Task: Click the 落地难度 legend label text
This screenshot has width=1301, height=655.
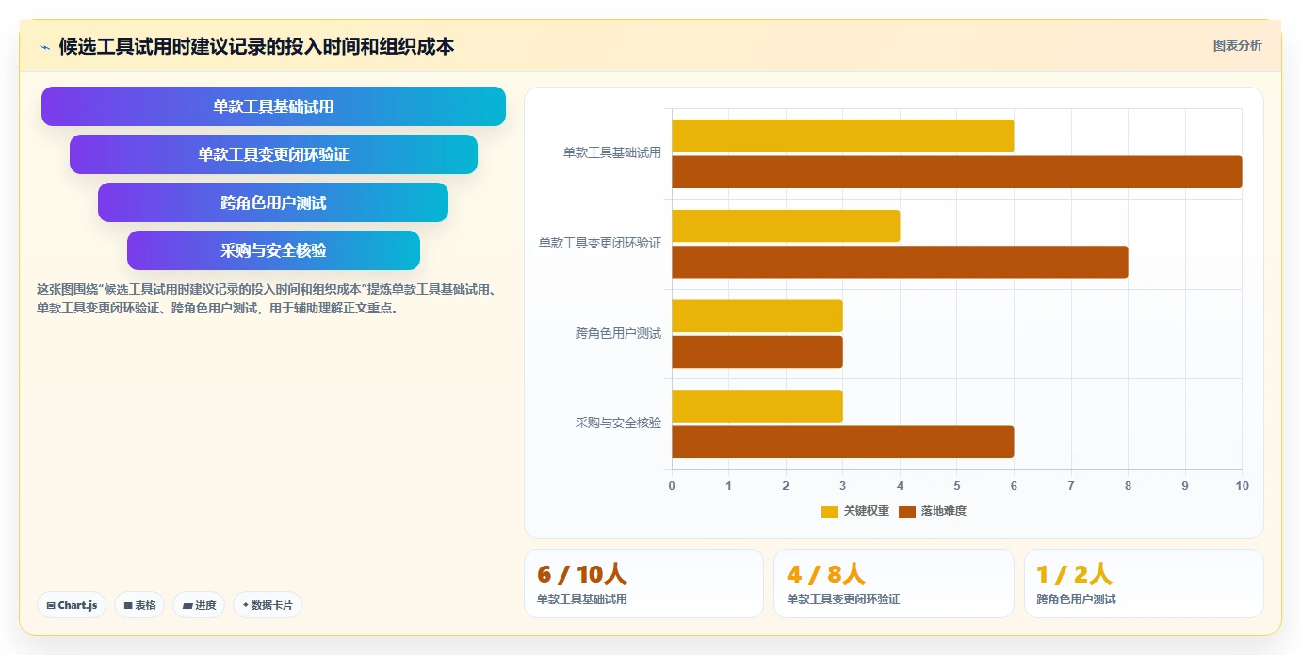Action: (943, 511)
